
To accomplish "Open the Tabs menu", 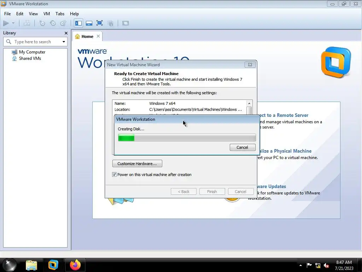I will pos(60,14).
